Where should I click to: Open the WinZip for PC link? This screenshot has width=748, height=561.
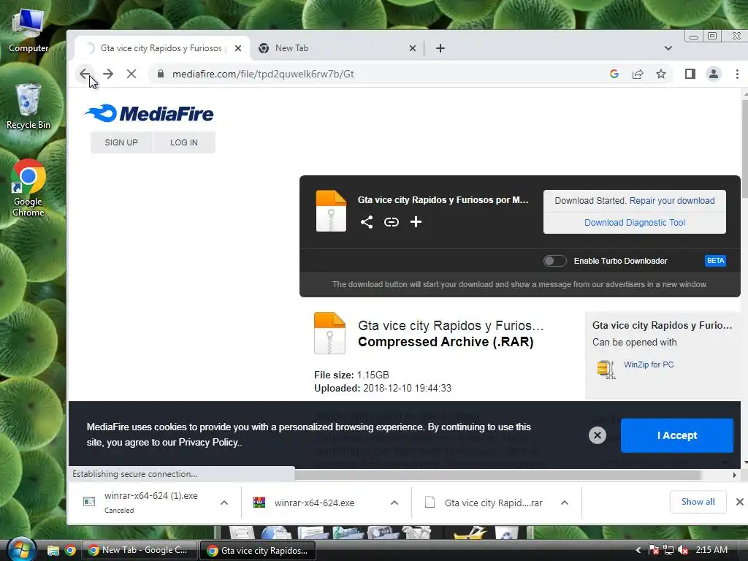click(x=649, y=365)
